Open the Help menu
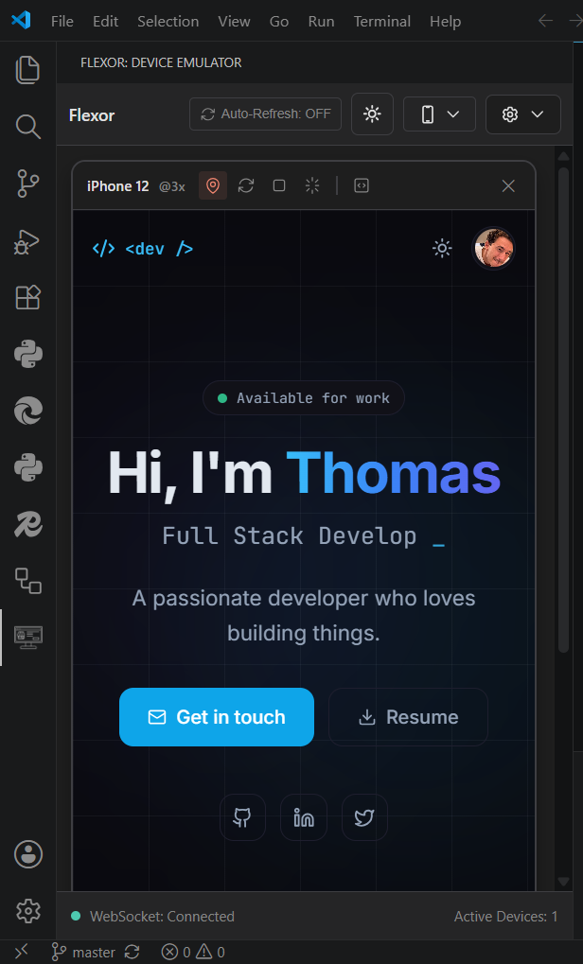Viewport: 583px width, 964px height. 445,21
